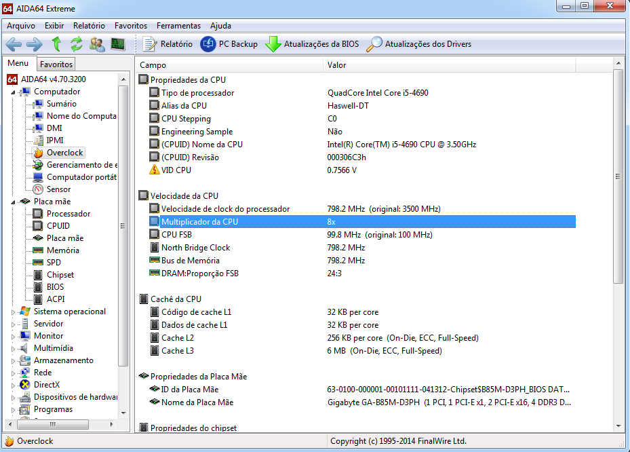Expand the Armazenamento tree node

pos(13,361)
